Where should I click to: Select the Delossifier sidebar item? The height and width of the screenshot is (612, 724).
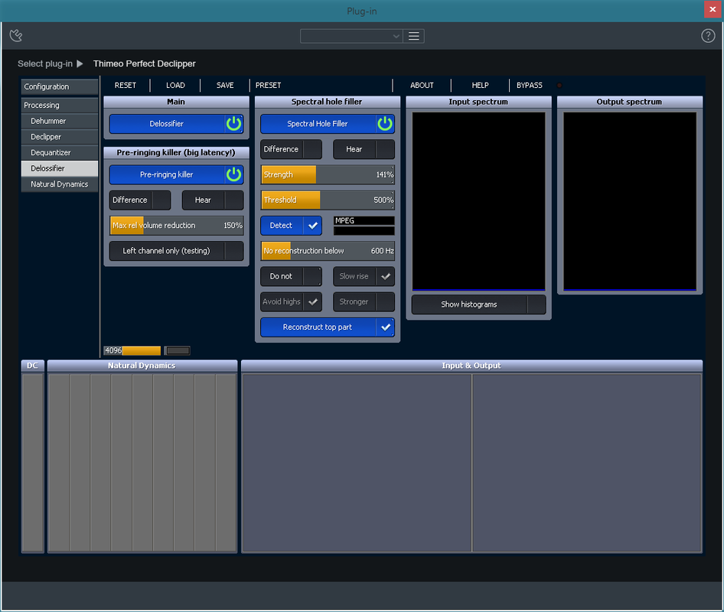60,168
